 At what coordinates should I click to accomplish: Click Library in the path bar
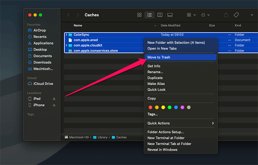point(100,137)
